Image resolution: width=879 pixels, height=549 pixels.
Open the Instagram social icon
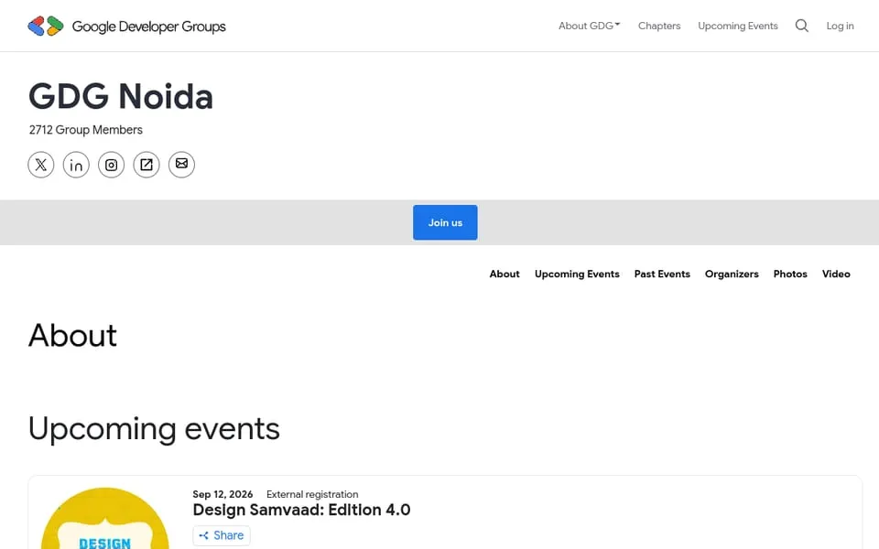coord(111,165)
